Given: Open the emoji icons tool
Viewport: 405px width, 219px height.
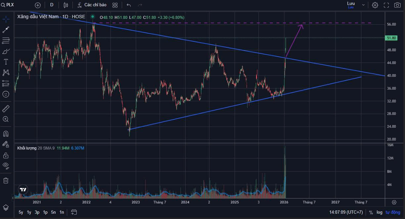Looking at the screenshot, I should (x=6, y=94).
